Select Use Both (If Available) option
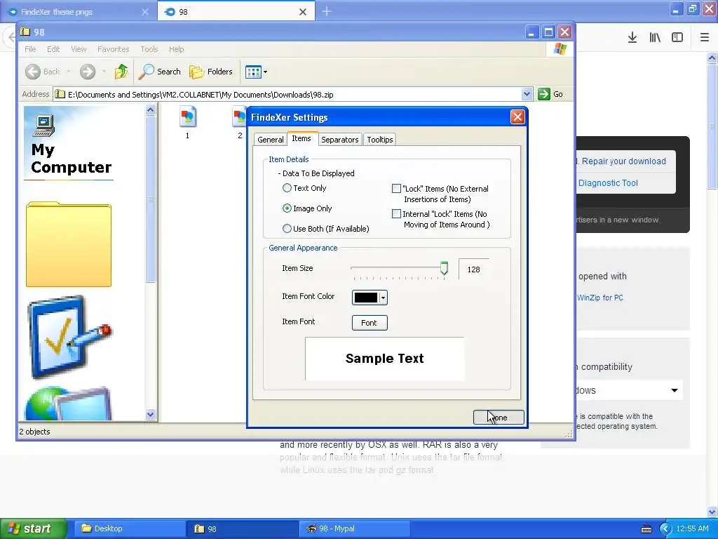Viewport: 718px width, 539px height. pos(287,229)
